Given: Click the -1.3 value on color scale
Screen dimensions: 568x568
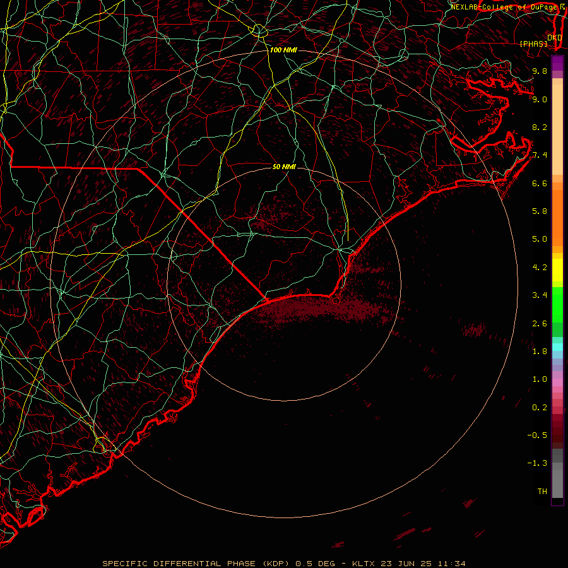Looking at the screenshot, I should click(537, 463).
